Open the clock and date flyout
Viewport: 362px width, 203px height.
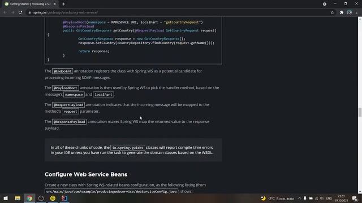tap(341, 198)
